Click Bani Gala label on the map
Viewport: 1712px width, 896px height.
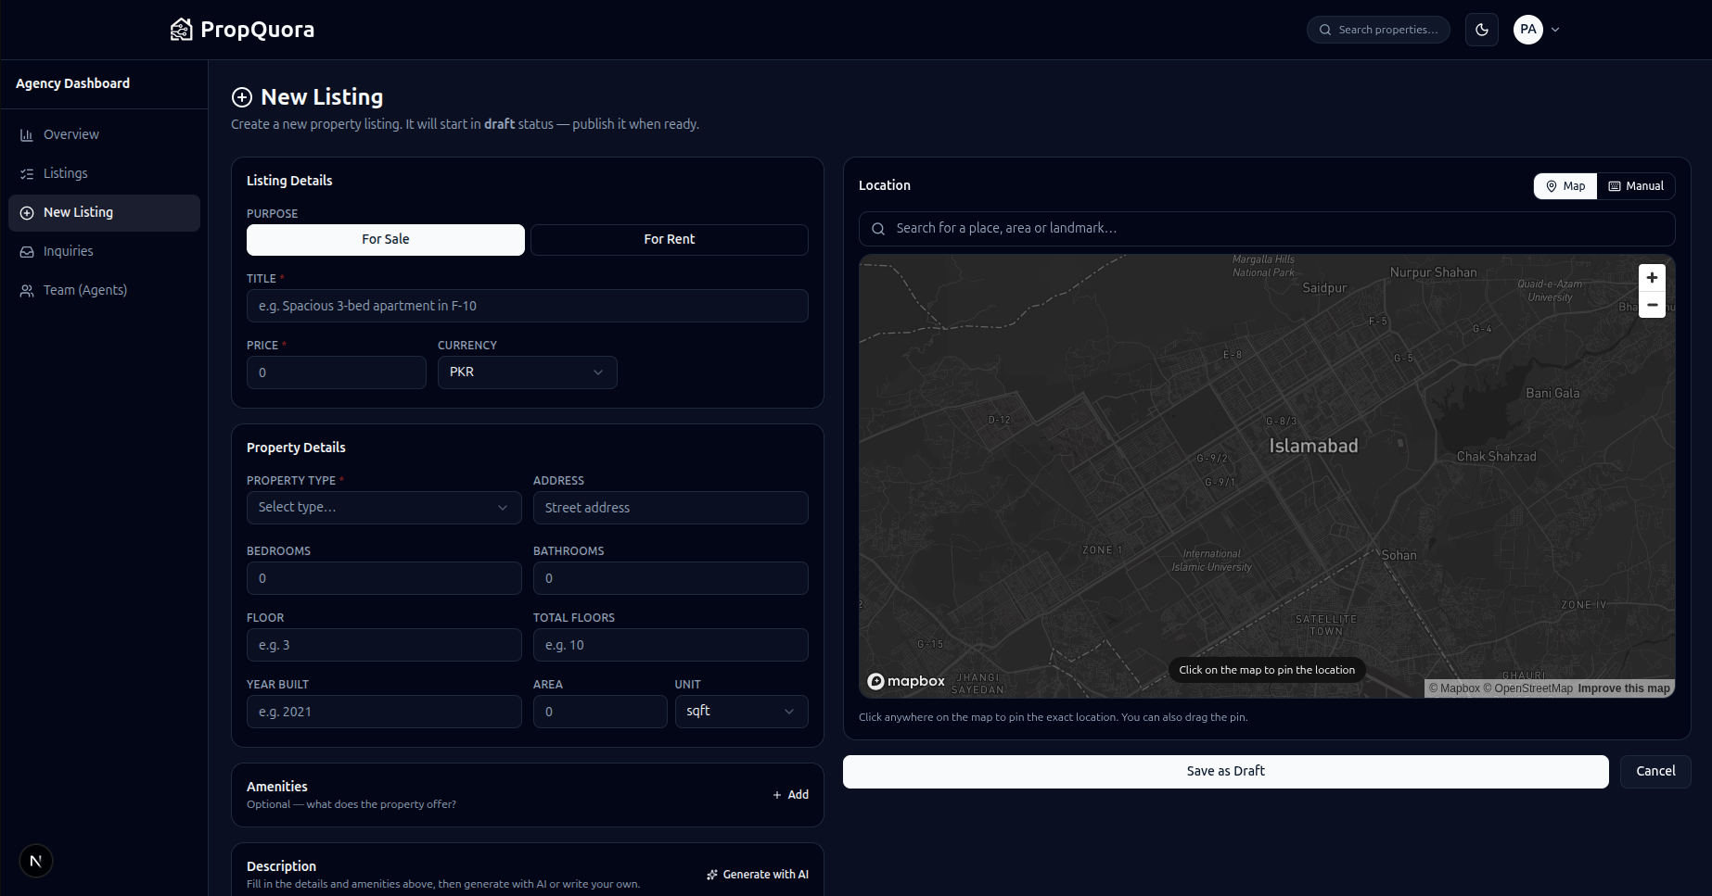click(x=1552, y=394)
